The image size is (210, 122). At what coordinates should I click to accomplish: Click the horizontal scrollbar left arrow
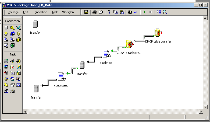(x=25, y=111)
